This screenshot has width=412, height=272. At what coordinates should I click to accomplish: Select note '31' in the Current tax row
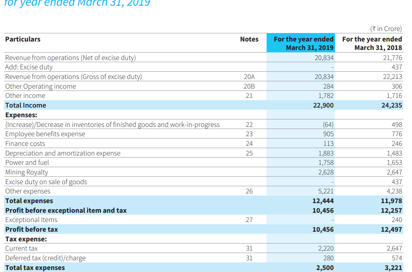click(249, 248)
